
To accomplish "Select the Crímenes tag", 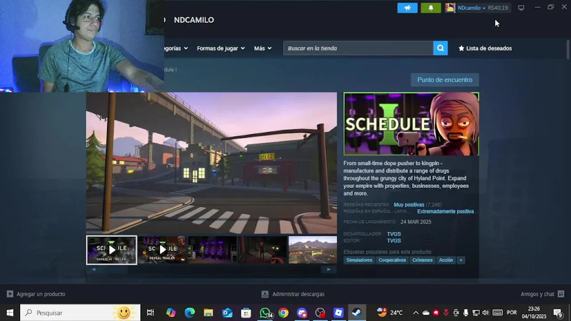I will 422,260.
